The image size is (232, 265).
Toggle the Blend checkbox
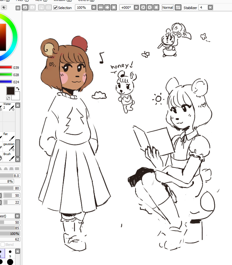click(3, 245)
